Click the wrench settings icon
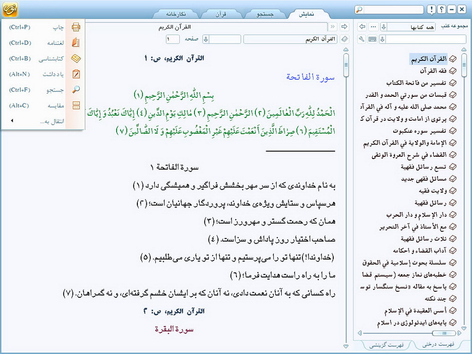The width and height of the screenshot is (472, 354). pyautogui.click(x=362, y=39)
